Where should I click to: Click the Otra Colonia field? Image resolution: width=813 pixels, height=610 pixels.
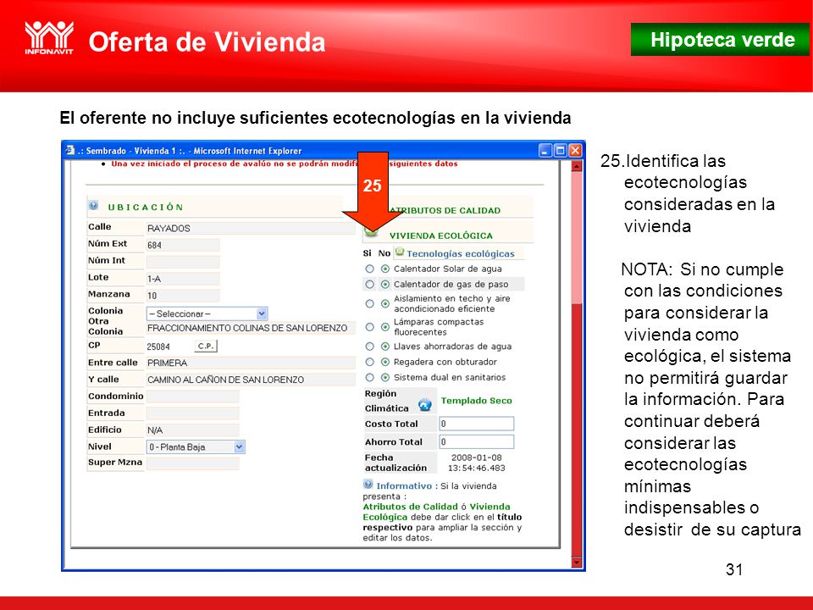pos(251,328)
